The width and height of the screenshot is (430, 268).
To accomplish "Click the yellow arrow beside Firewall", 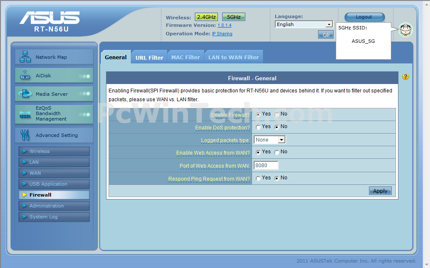I will pyautogui.click(x=24, y=195).
